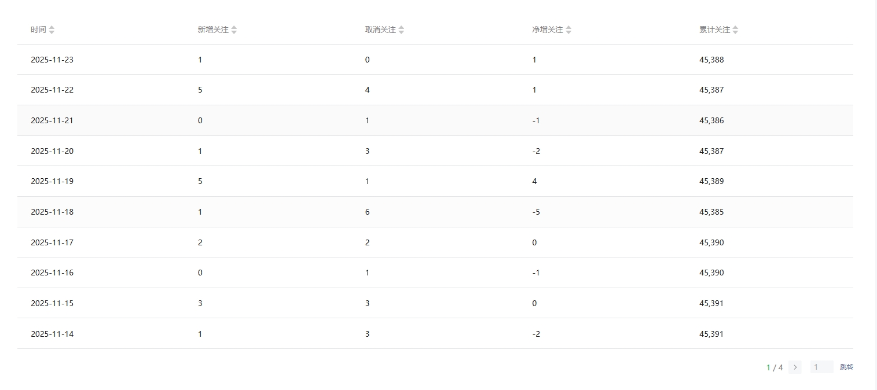
Task: Select the 2025-11-21 date cell
Action: coord(52,120)
